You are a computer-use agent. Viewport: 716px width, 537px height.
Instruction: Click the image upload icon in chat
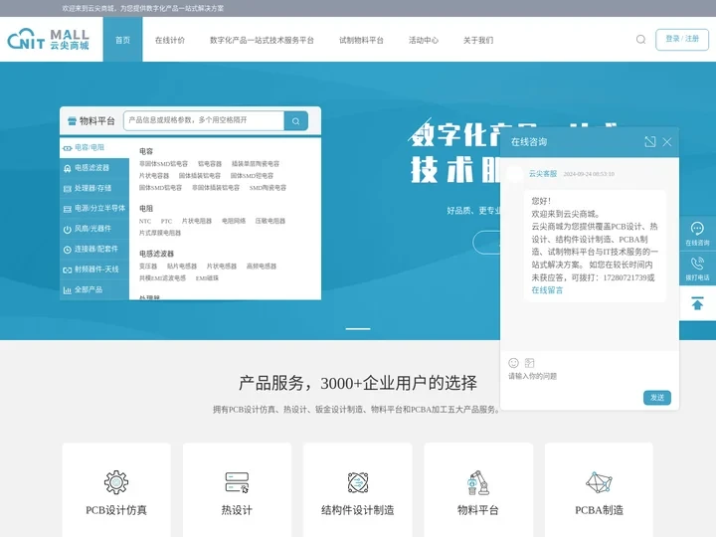(x=530, y=363)
